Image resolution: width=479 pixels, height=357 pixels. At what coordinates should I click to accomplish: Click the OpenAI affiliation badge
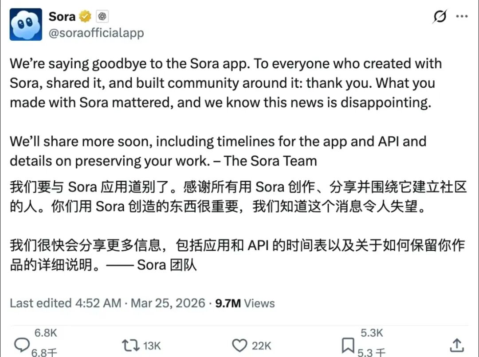point(102,17)
